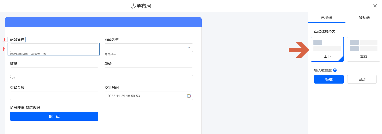Click the 上下 layout preview graphic
This screenshot has height=134, width=382.
click(x=327, y=45)
